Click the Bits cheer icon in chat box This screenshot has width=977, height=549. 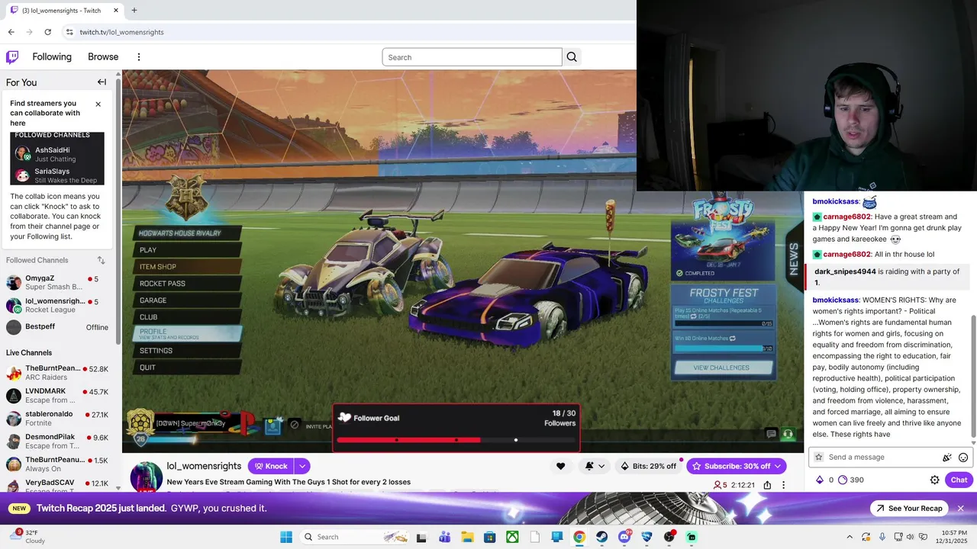coord(947,457)
